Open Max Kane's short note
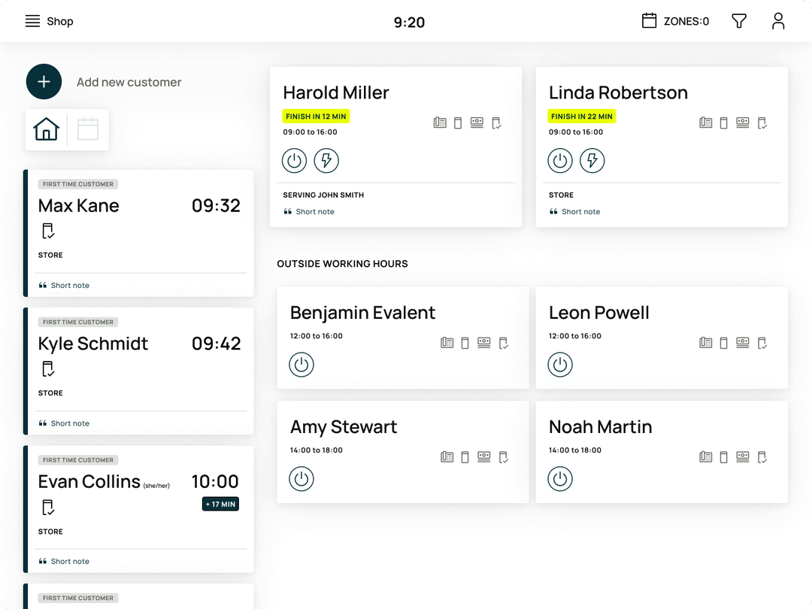This screenshot has height=609, width=812. tap(69, 286)
